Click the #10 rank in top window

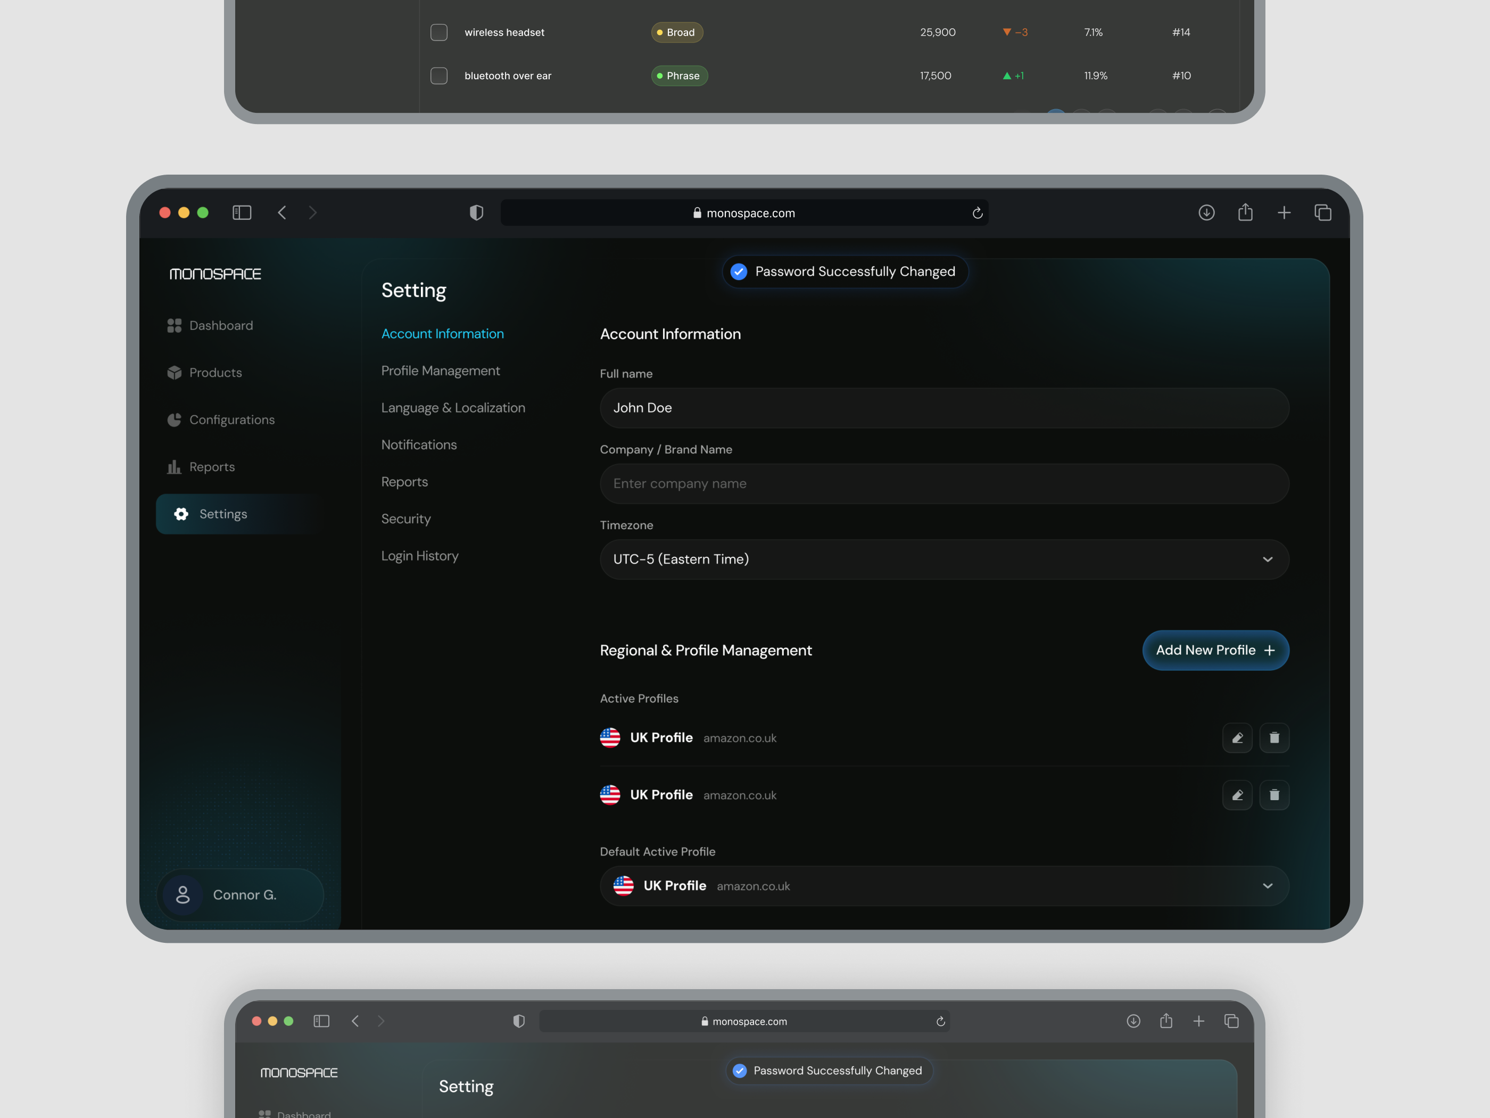1181,76
